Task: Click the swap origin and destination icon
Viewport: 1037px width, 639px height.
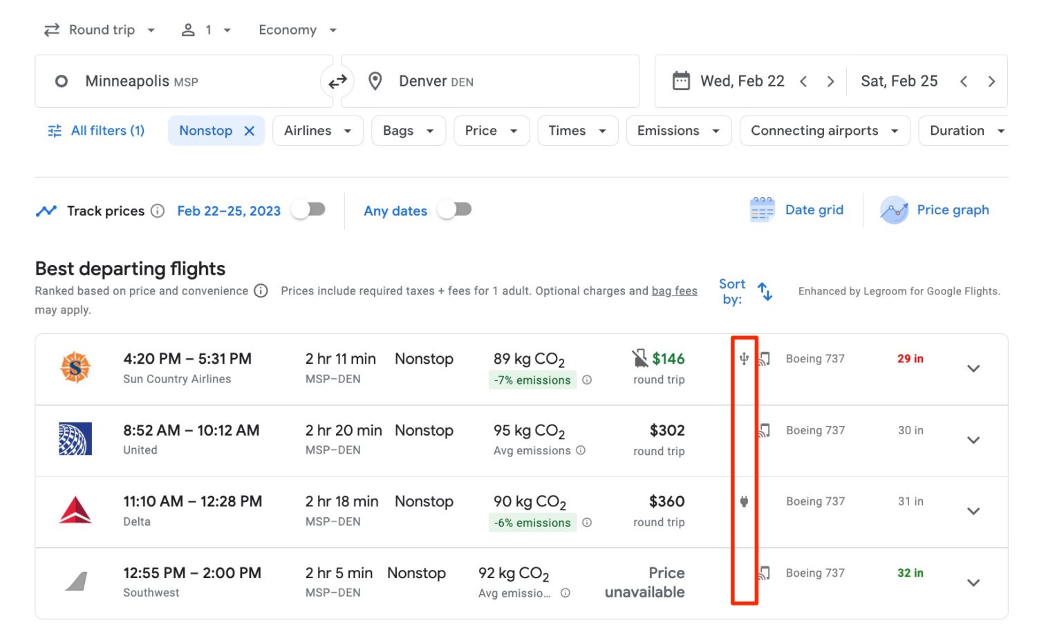Action: click(x=337, y=81)
